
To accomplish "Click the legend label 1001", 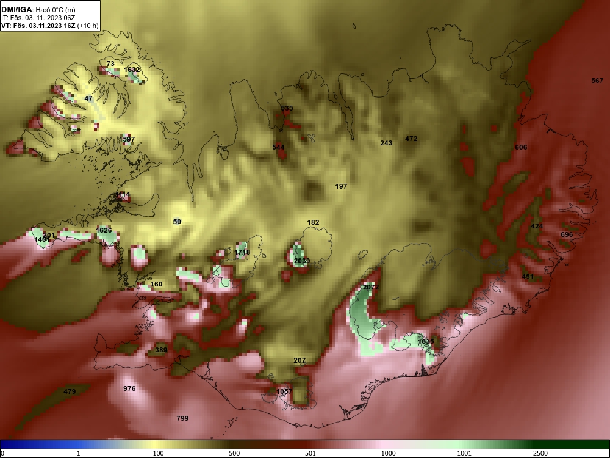I will (464, 453).
